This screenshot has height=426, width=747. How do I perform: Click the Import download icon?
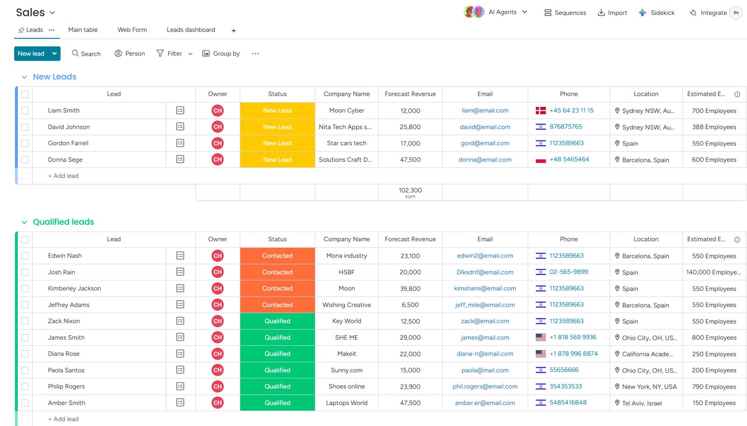point(601,13)
